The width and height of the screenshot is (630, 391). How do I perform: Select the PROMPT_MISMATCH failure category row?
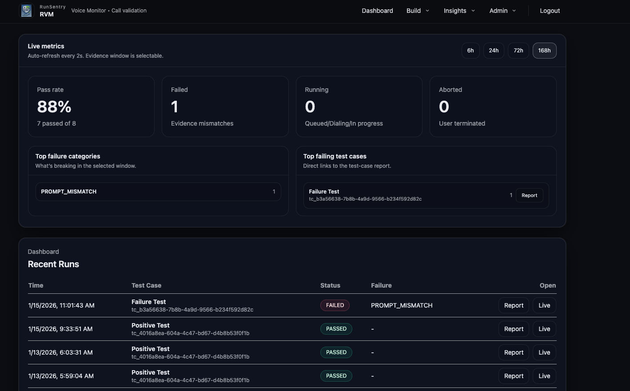(x=158, y=191)
